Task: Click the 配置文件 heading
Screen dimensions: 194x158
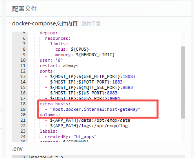Action: pos(25,9)
